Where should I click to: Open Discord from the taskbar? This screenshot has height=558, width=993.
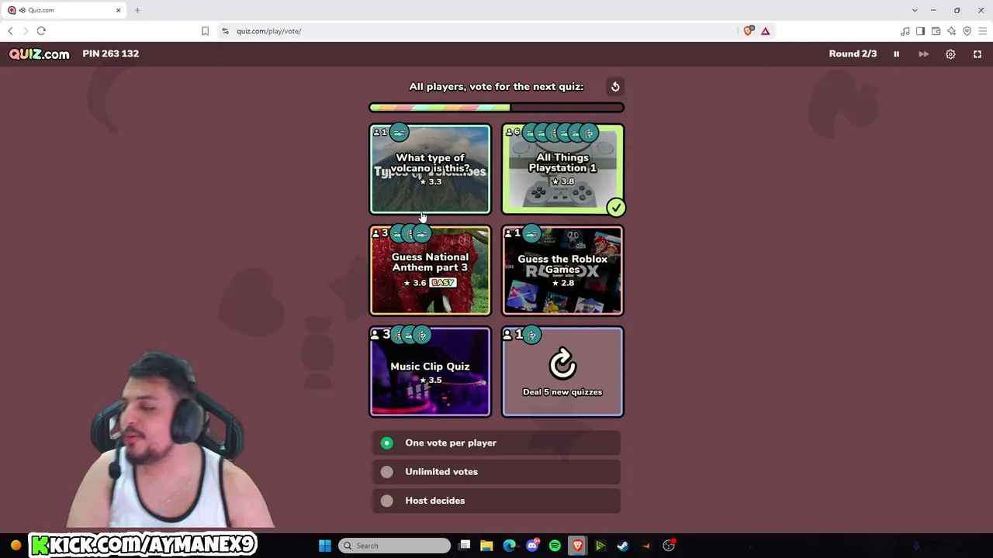[x=532, y=546]
